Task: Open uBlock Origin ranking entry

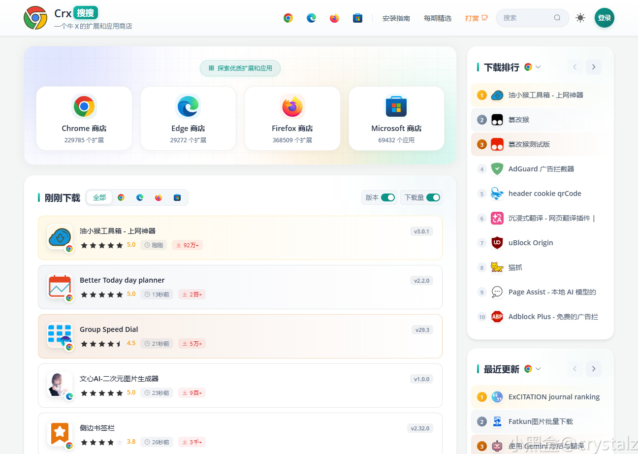Action: point(540,243)
